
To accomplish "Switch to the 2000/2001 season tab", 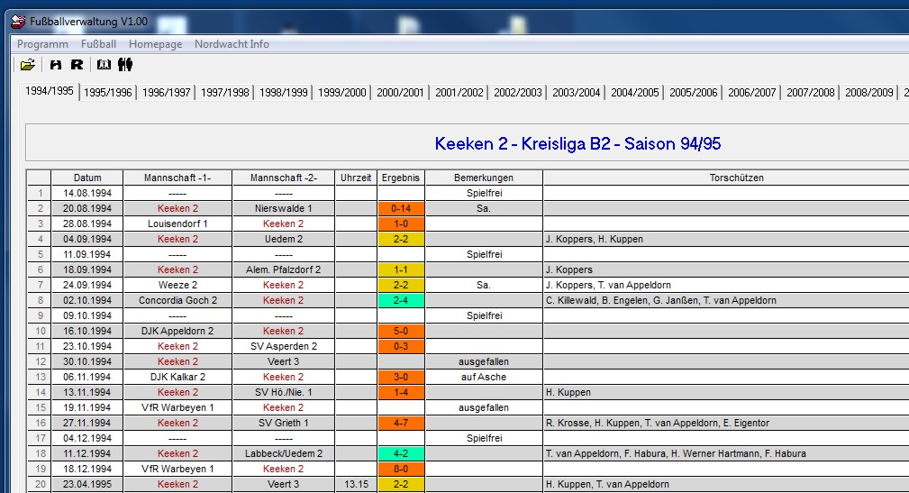I will point(400,93).
